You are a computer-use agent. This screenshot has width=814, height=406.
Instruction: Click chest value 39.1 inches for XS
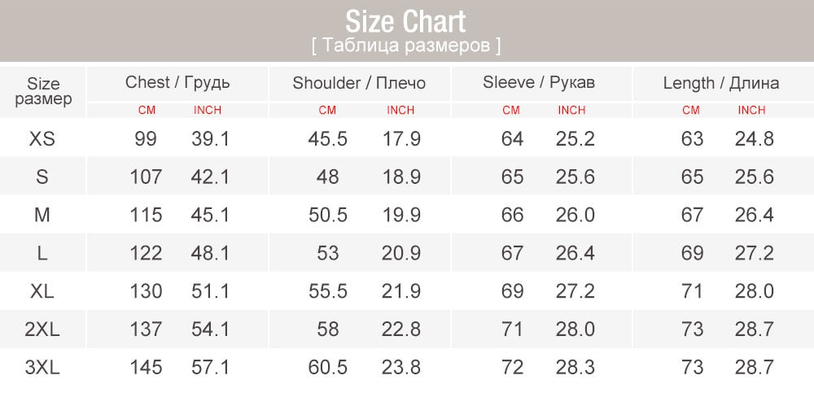coord(211,139)
